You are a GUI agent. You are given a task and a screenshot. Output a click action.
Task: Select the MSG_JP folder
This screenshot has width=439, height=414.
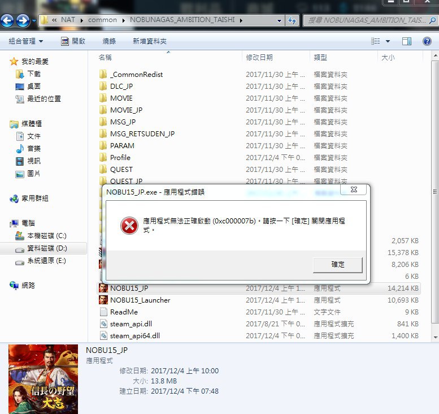tap(123, 122)
